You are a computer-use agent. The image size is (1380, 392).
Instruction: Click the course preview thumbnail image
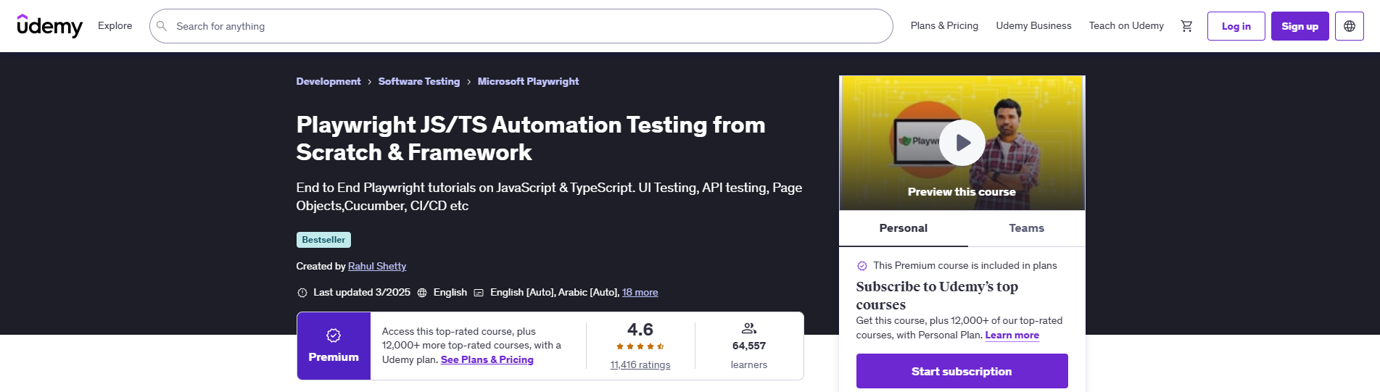(962, 143)
